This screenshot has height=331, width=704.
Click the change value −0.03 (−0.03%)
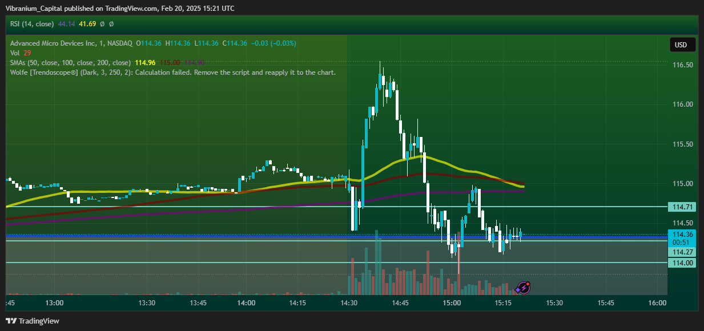click(x=273, y=43)
